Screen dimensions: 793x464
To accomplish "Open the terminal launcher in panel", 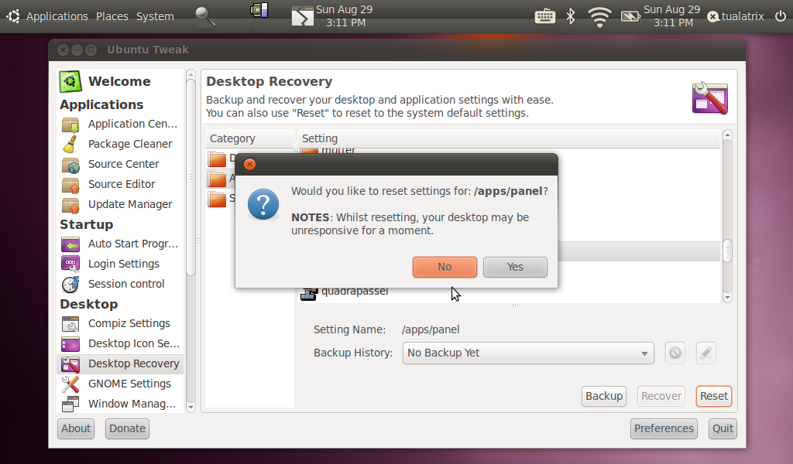I will pos(303,16).
